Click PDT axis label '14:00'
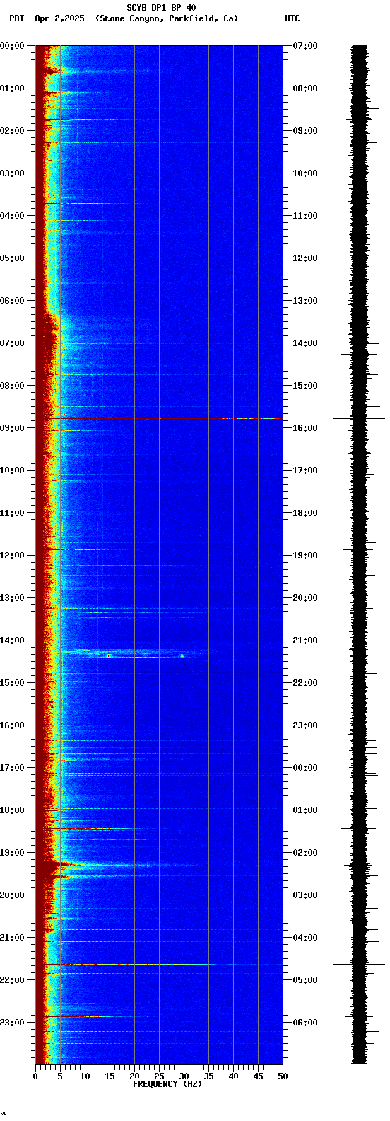The image size is (390, 1121). click(12, 640)
